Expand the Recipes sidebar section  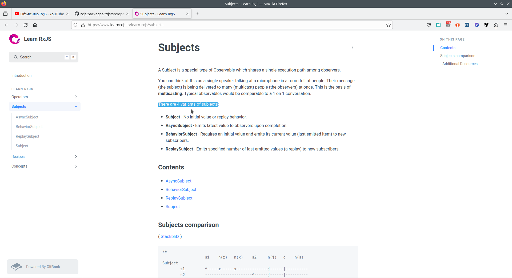coord(76,157)
